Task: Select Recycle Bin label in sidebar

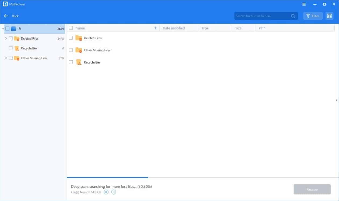Action: point(29,48)
